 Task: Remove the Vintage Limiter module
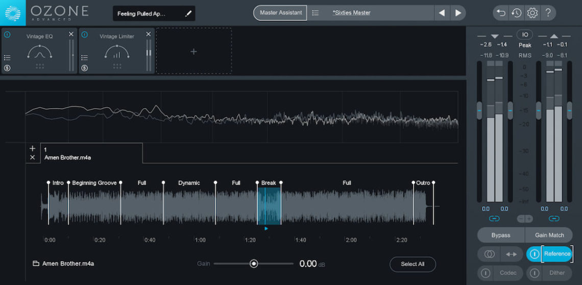point(149,34)
